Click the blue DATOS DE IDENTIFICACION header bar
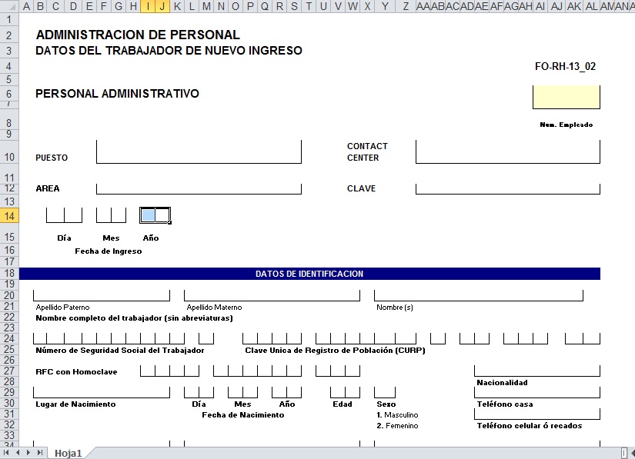 [x=309, y=274]
